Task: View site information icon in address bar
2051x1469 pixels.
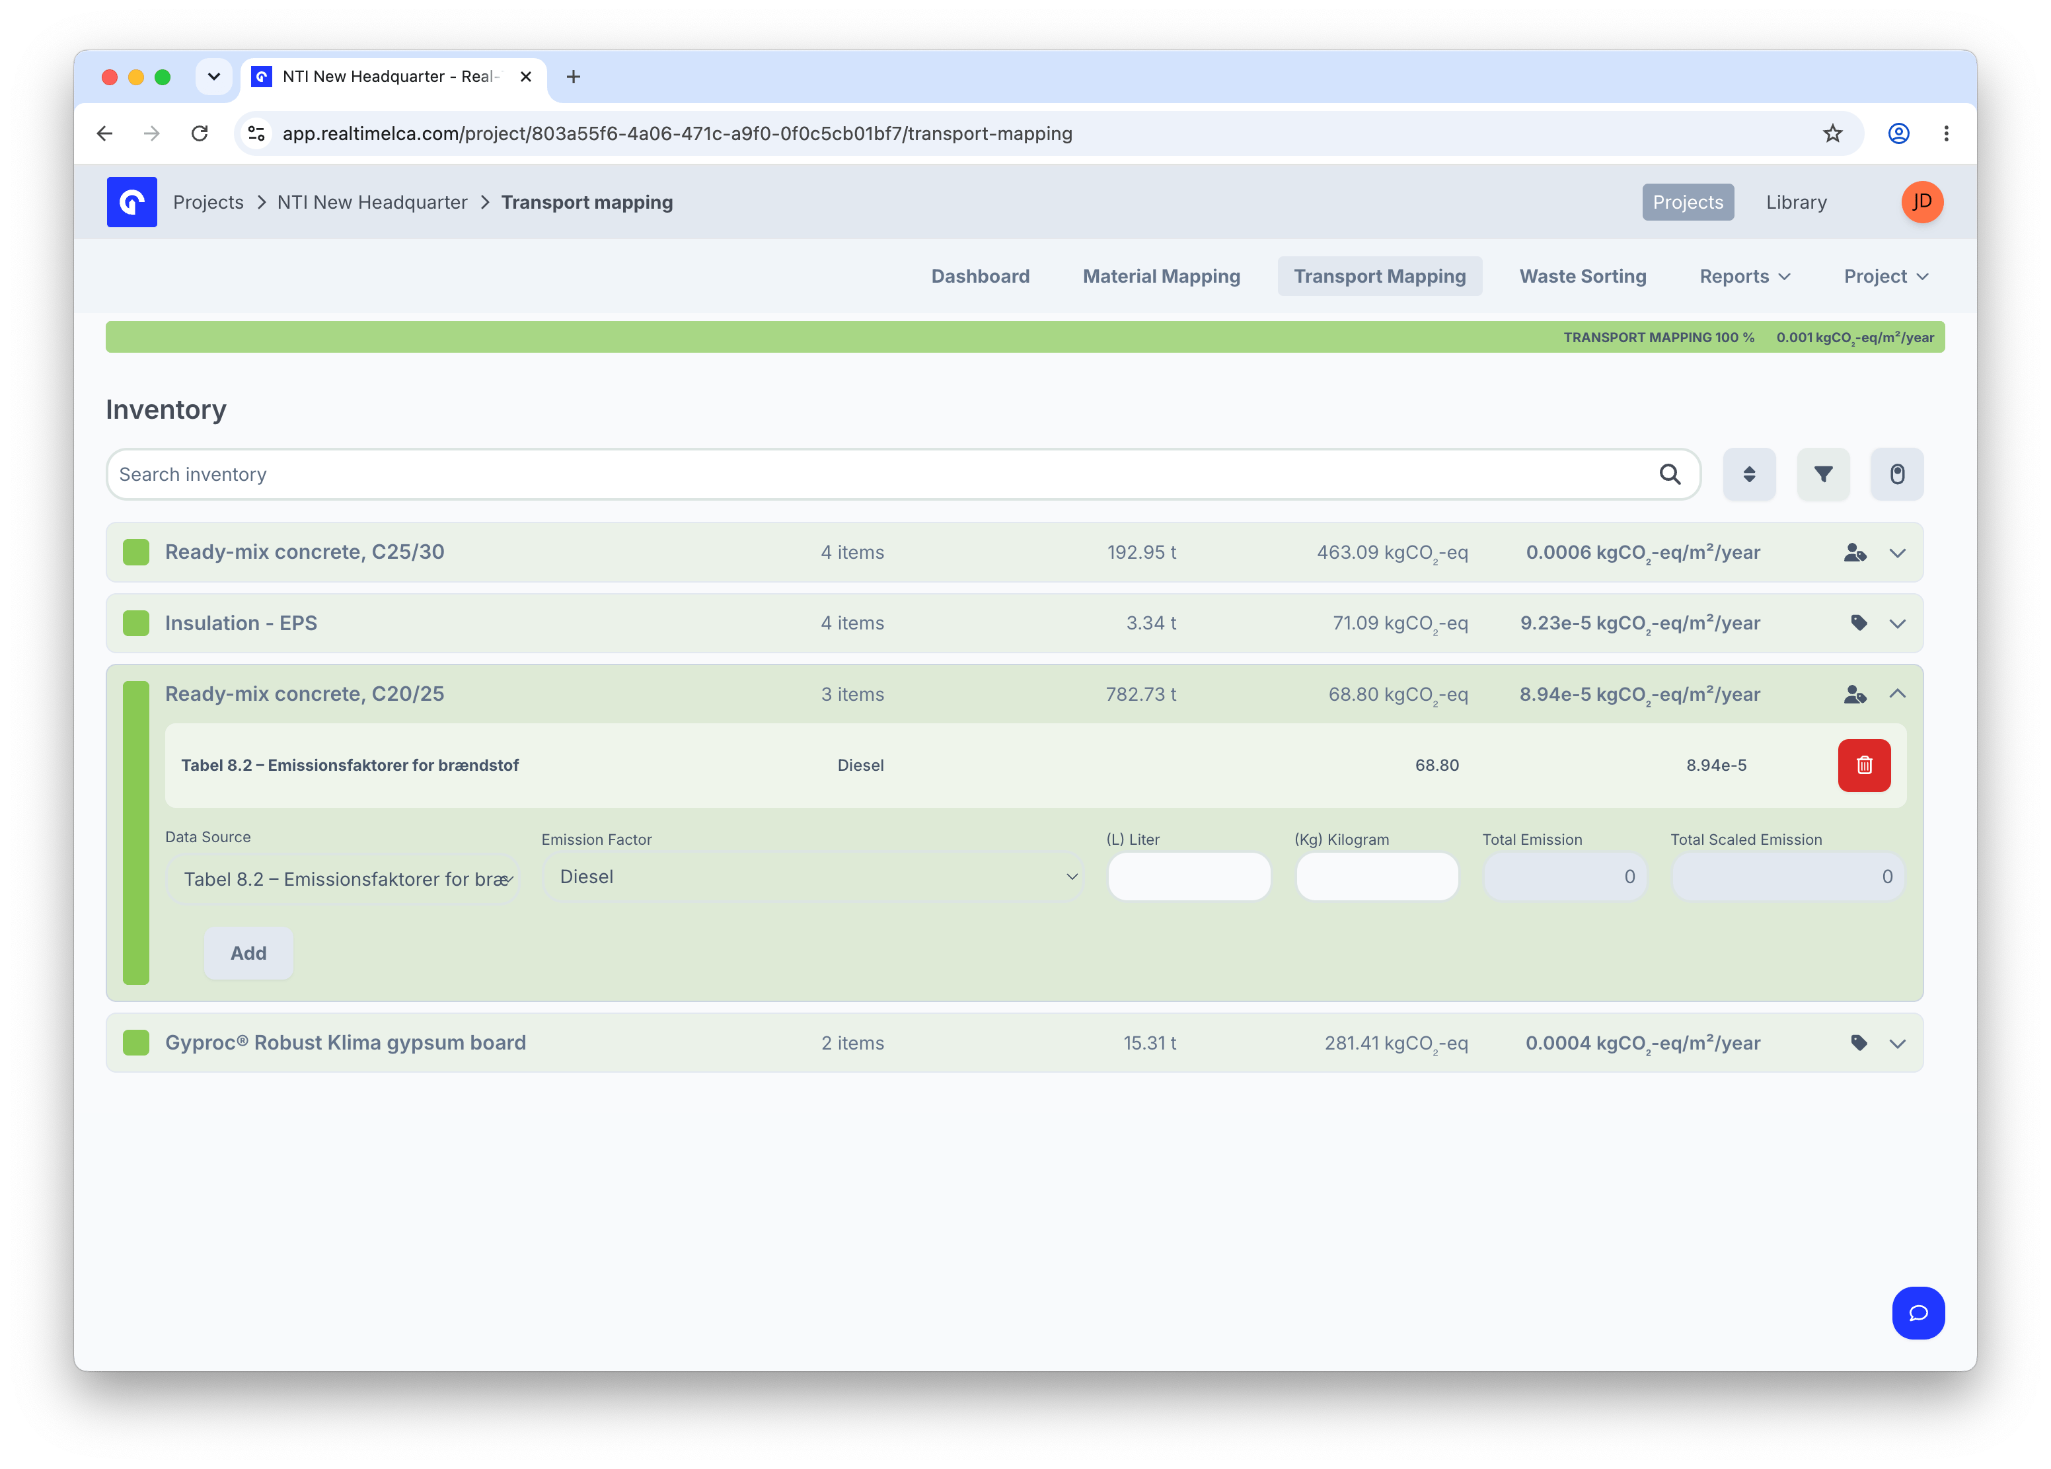Action: coord(257,134)
